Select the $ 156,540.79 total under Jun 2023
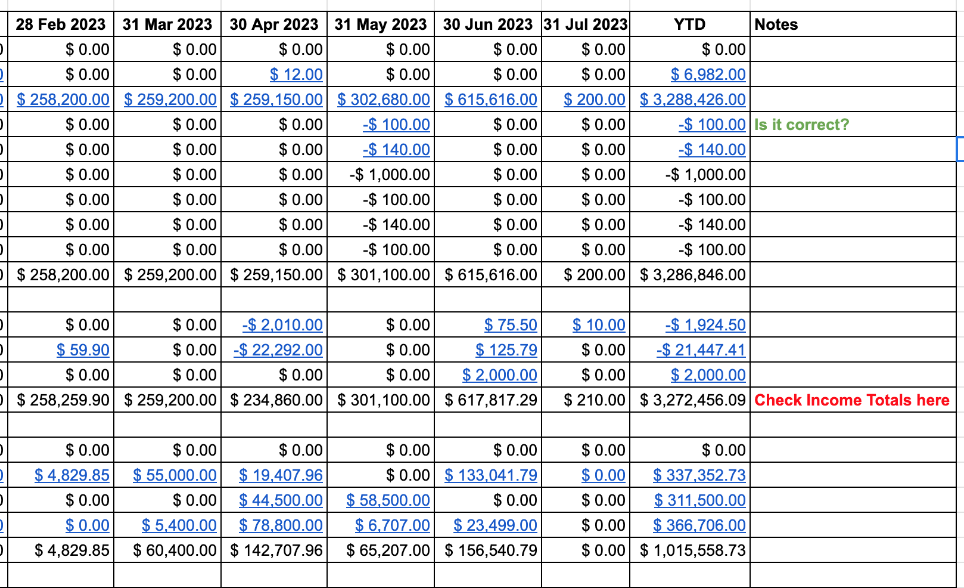The width and height of the screenshot is (964, 588). 488,550
